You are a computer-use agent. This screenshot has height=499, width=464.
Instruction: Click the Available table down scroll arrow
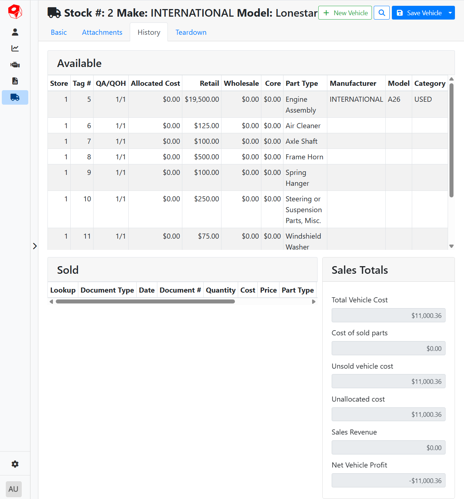click(x=451, y=246)
